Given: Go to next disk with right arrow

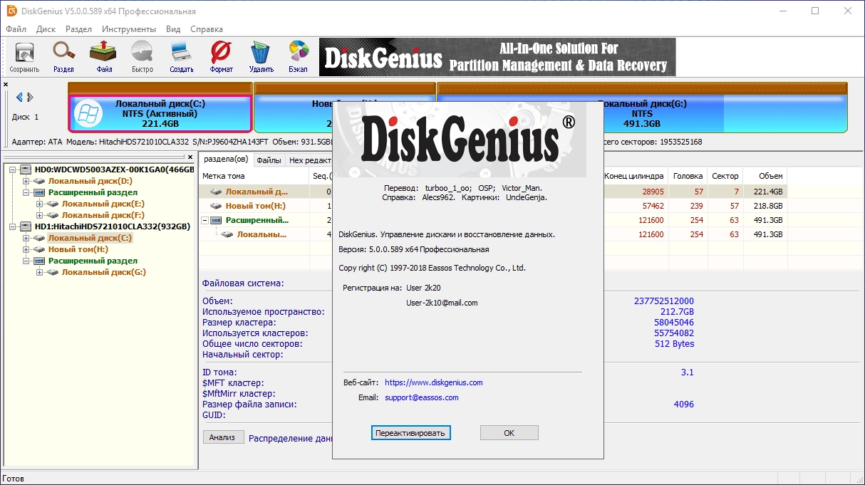Looking at the screenshot, I should coord(31,98).
